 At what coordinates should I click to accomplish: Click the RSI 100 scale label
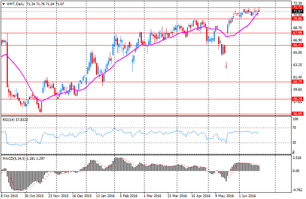(x=296, y=119)
